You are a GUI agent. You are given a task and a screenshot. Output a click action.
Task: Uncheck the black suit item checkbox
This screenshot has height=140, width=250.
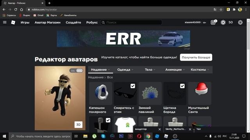(108, 120)
